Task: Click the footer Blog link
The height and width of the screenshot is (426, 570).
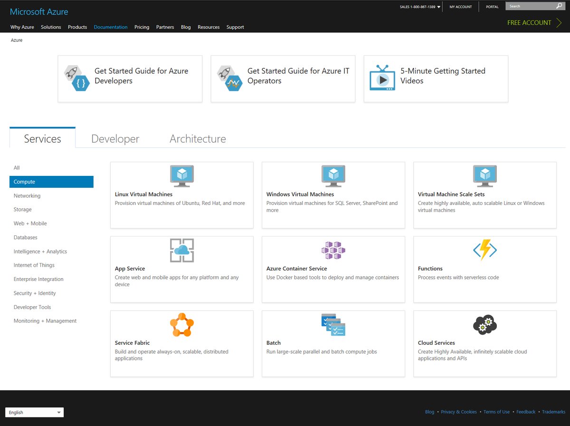Action: pyautogui.click(x=429, y=412)
